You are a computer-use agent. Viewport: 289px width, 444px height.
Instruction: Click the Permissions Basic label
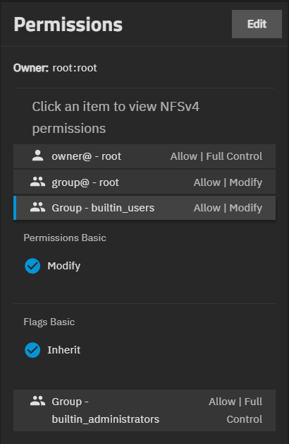(x=65, y=238)
